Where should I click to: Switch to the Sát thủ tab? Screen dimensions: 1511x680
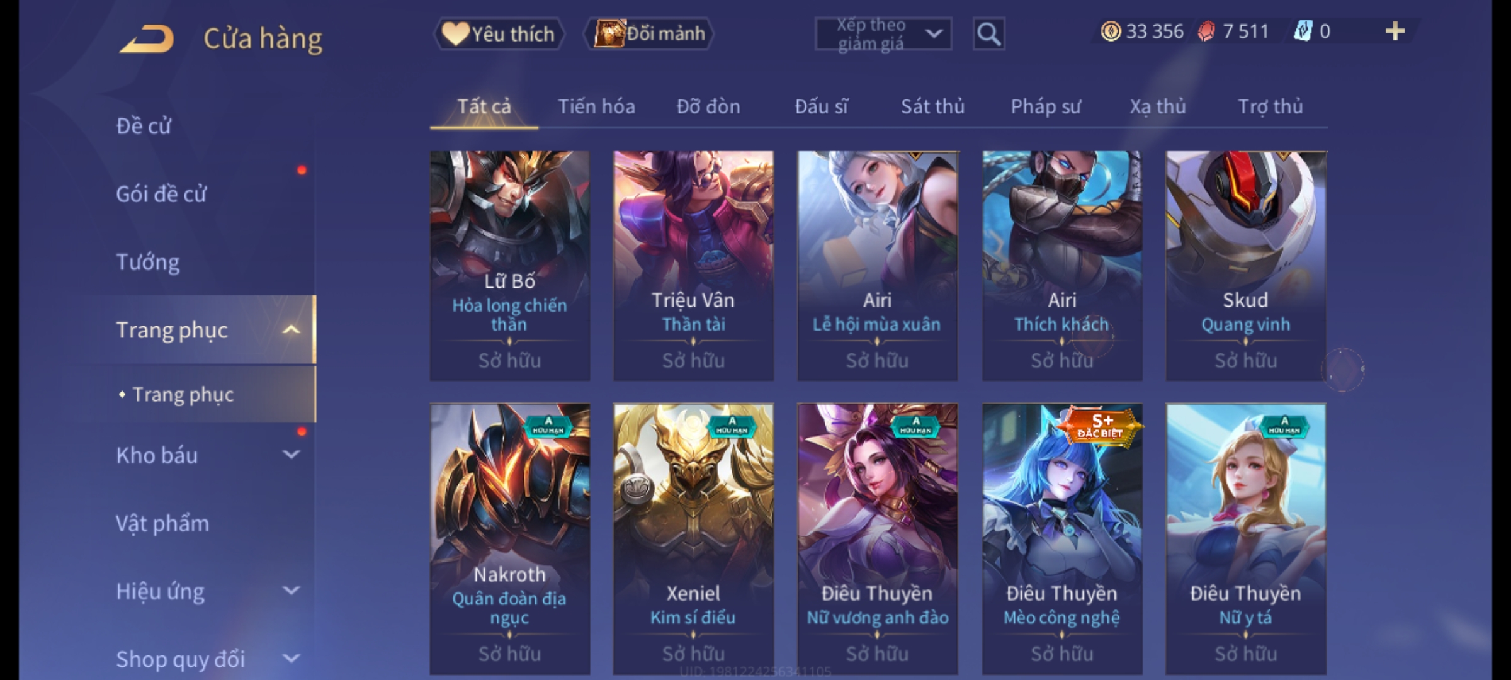pyautogui.click(x=932, y=107)
